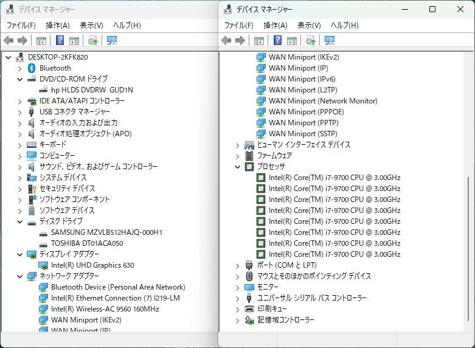
Task: Open ファイル(F) menu in left window
Action: pyautogui.click(x=21, y=26)
